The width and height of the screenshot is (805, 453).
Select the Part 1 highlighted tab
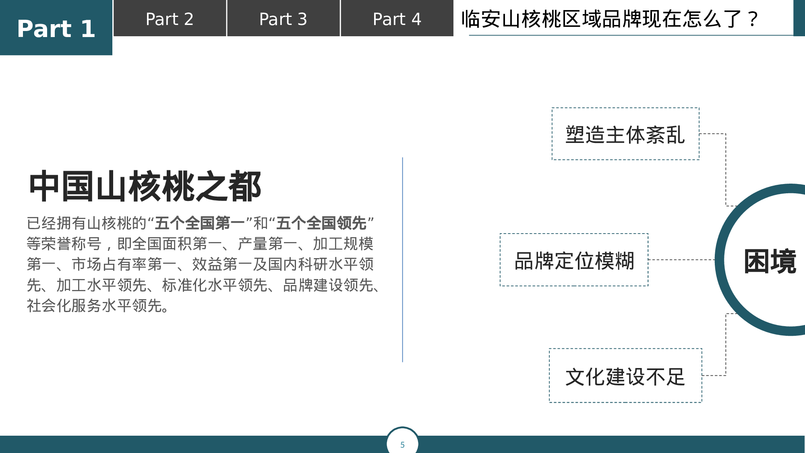56,27
